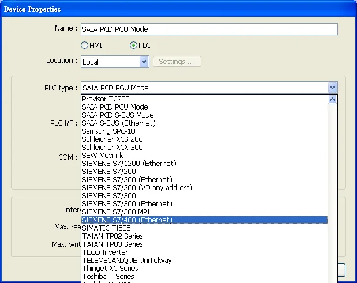Choose SIEMENS S7/300 (Ethernet)
The height and width of the screenshot is (283, 357).
coord(205,204)
